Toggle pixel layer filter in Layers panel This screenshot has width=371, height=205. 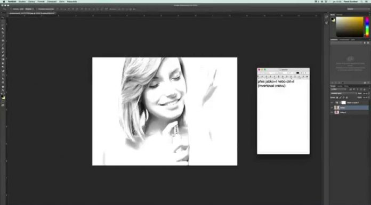(x=350, y=89)
